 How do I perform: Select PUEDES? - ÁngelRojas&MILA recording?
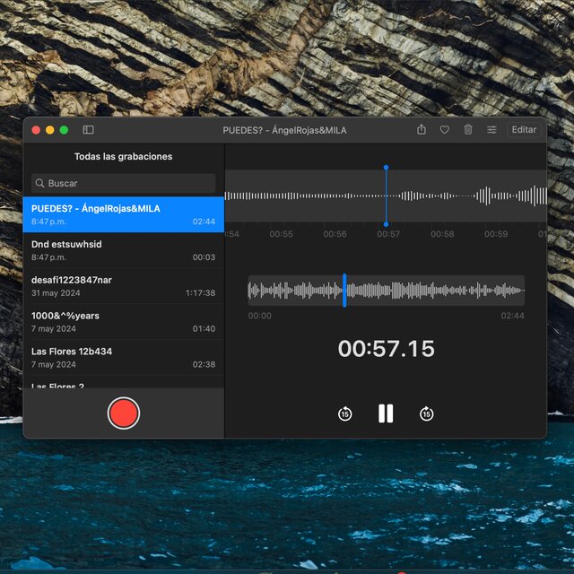(x=124, y=214)
